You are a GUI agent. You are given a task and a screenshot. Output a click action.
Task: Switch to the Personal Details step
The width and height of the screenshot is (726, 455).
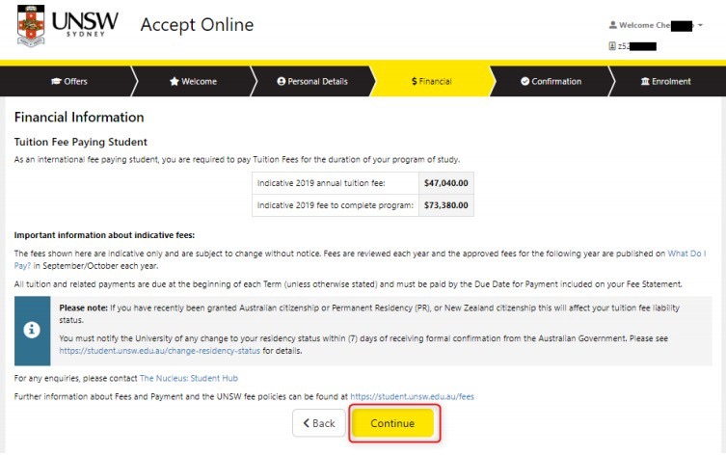tap(311, 82)
